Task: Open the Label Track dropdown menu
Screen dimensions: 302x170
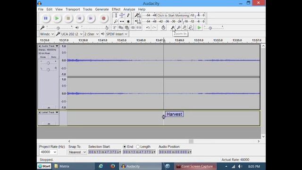Action: pos(50,112)
